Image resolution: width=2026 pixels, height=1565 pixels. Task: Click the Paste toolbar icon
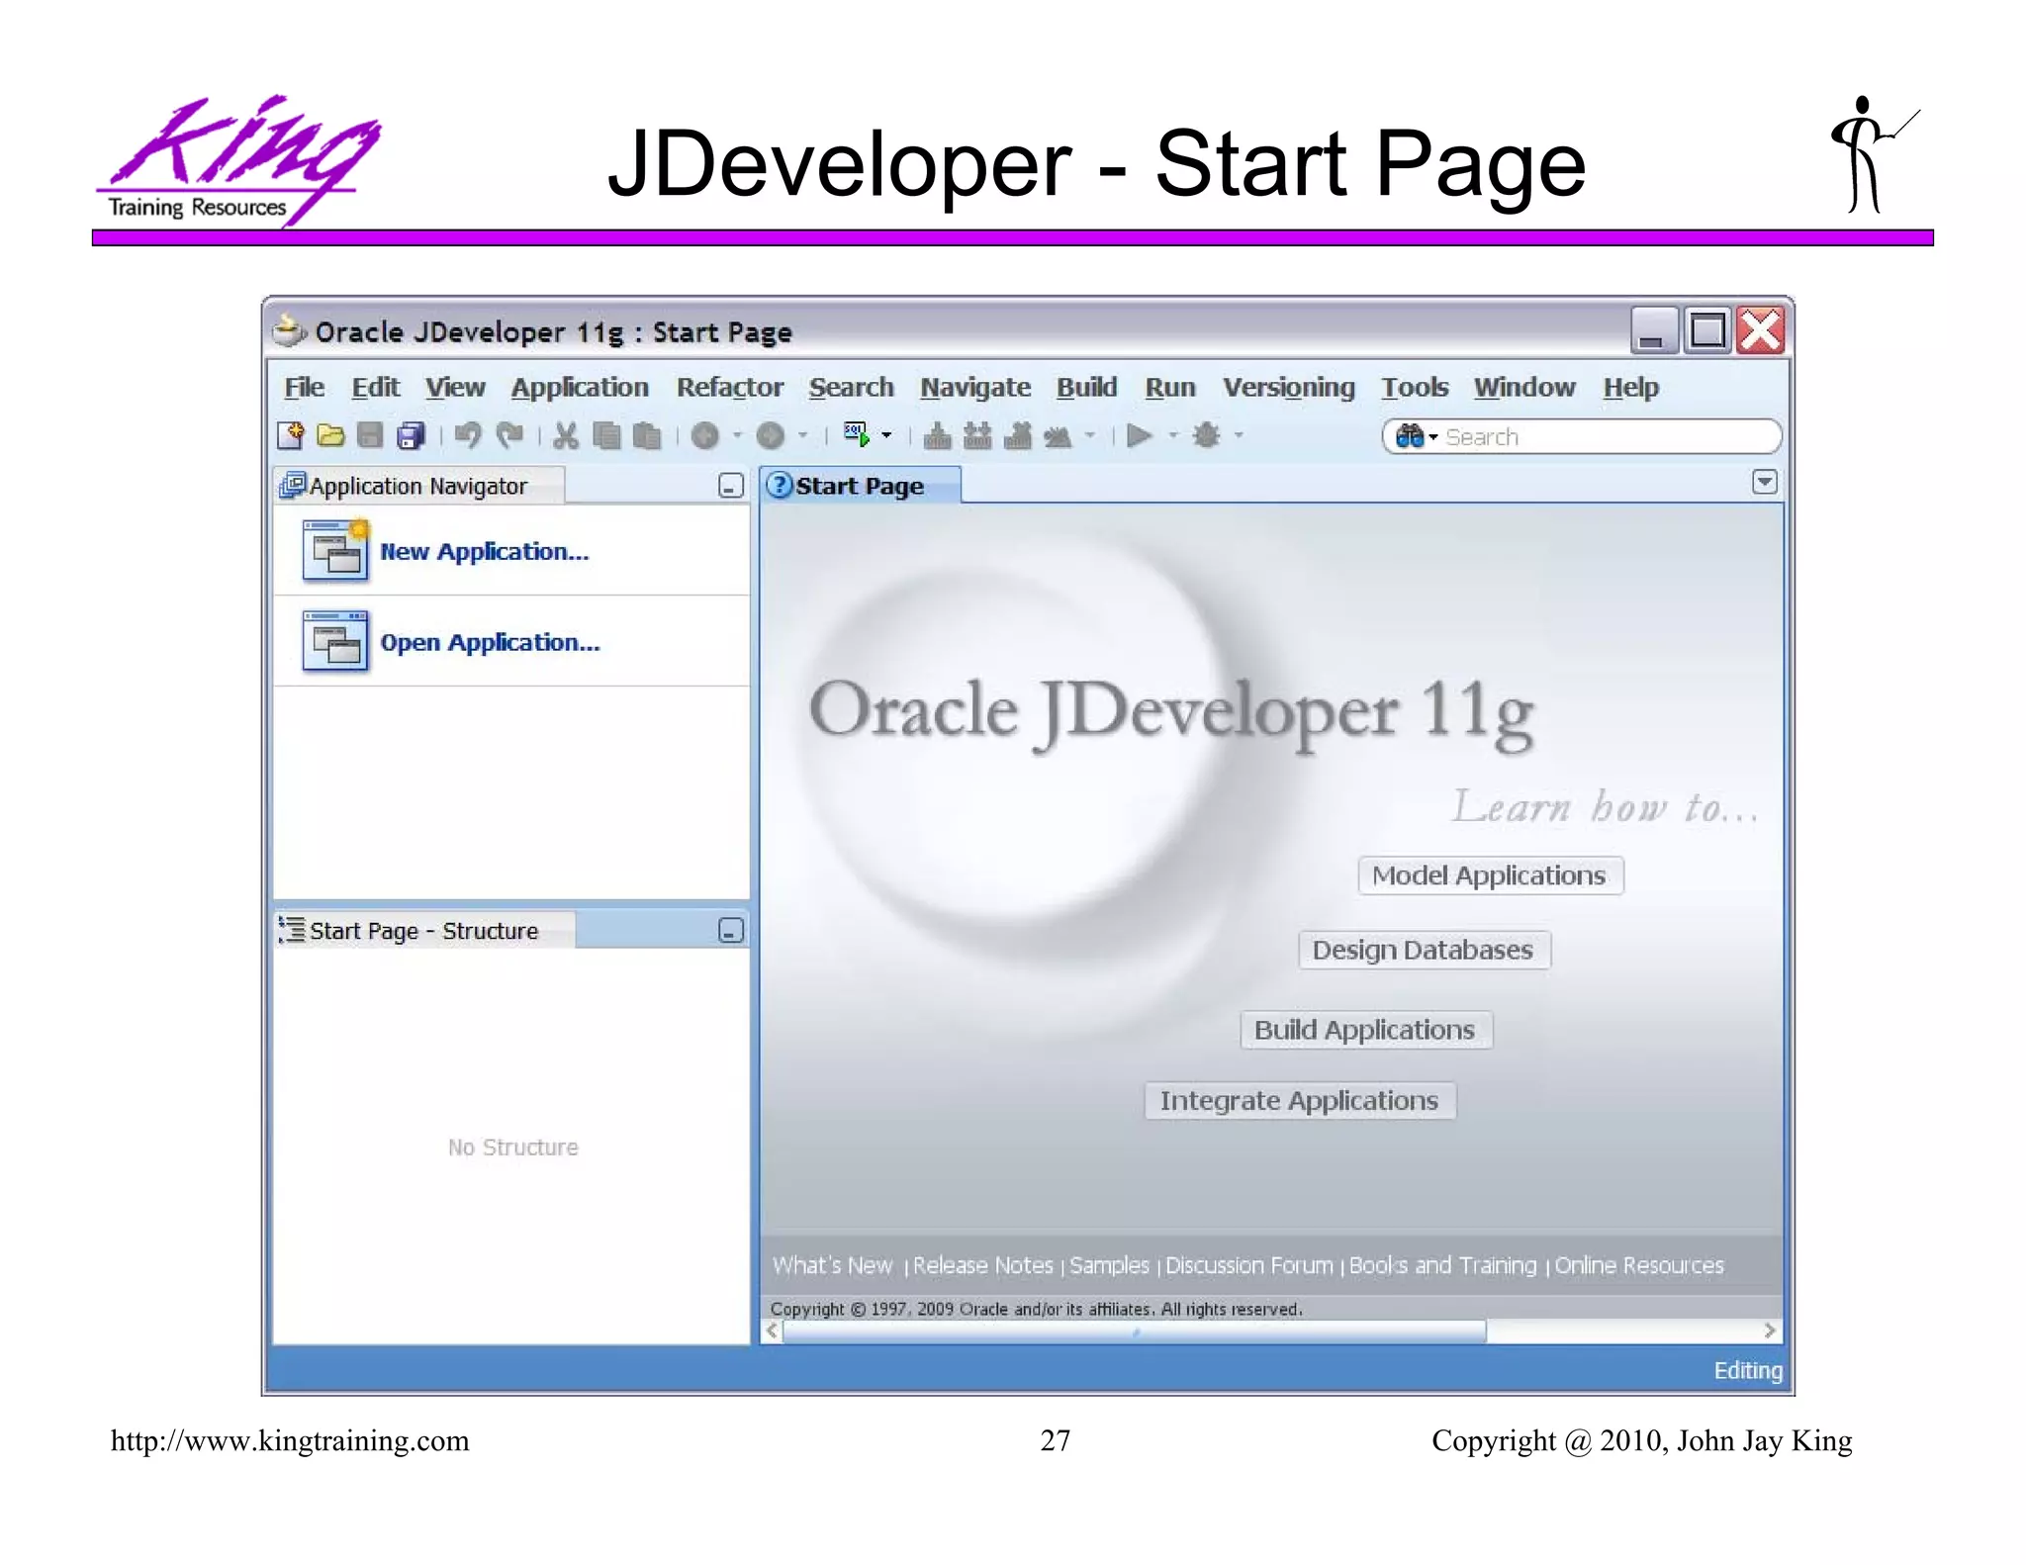click(646, 435)
